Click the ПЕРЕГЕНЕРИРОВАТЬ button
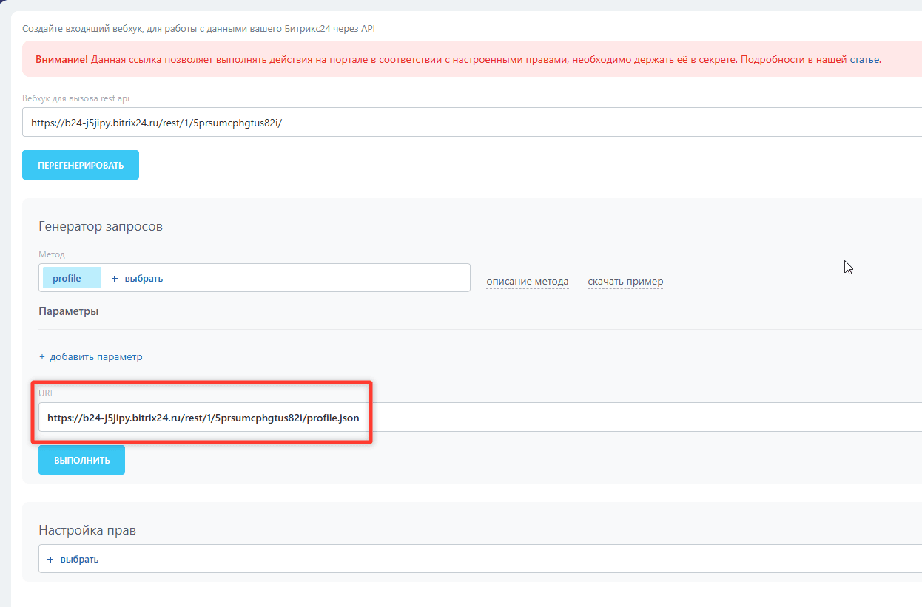 click(x=81, y=165)
